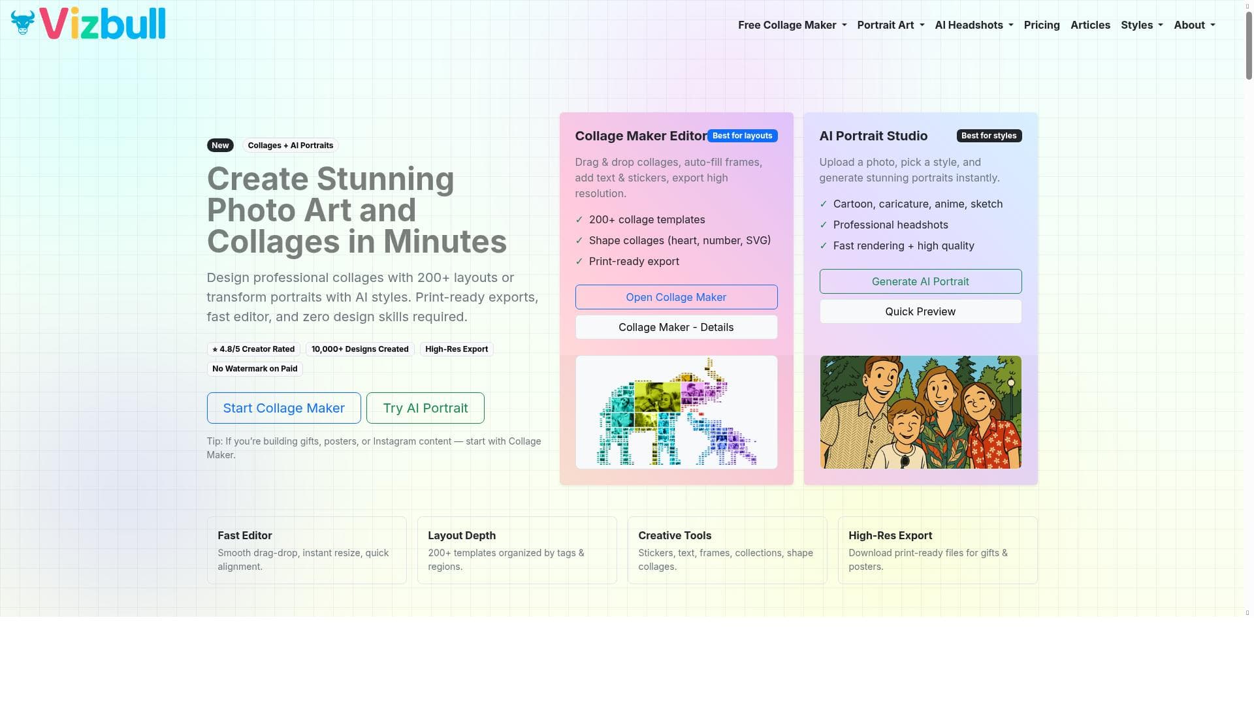Open Collage Maker - Details

pyautogui.click(x=676, y=327)
